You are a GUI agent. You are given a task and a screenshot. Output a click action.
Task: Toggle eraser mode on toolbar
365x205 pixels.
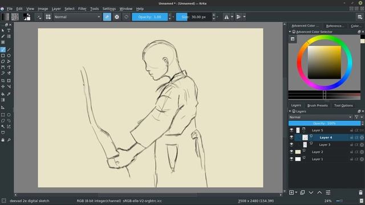click(107, 17)
